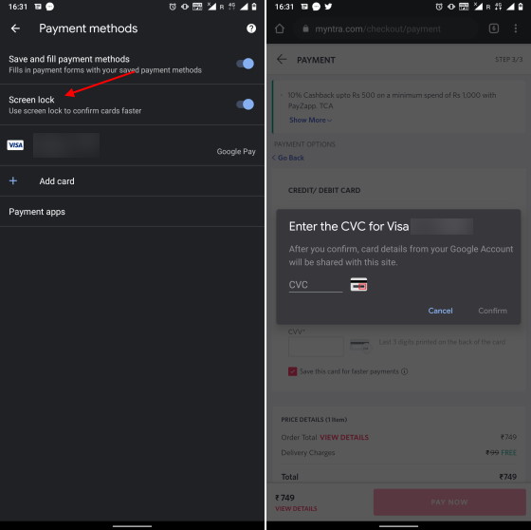
Task: Tap the CVC card hint icon
Action: coord(358,285)
